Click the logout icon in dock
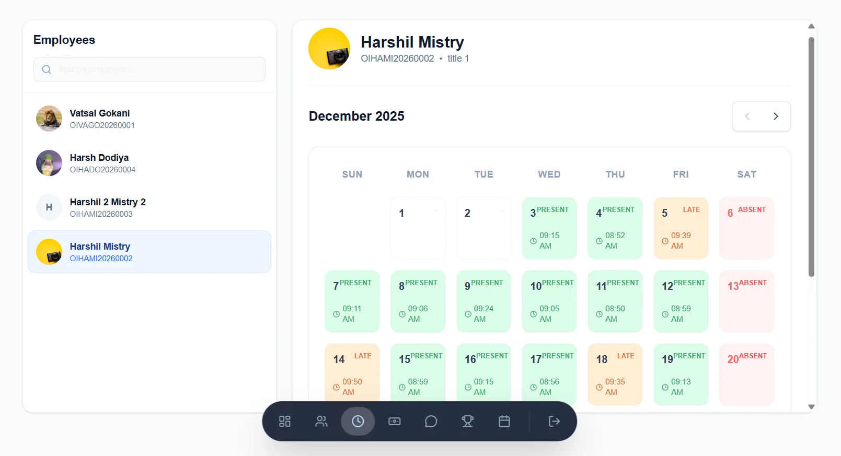 tap(555, 422)
